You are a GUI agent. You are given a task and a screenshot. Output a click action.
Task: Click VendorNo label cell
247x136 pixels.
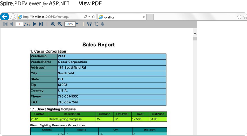click(44, 57)
